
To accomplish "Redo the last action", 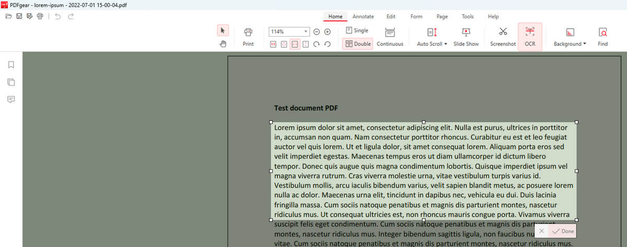I will 71,16.
